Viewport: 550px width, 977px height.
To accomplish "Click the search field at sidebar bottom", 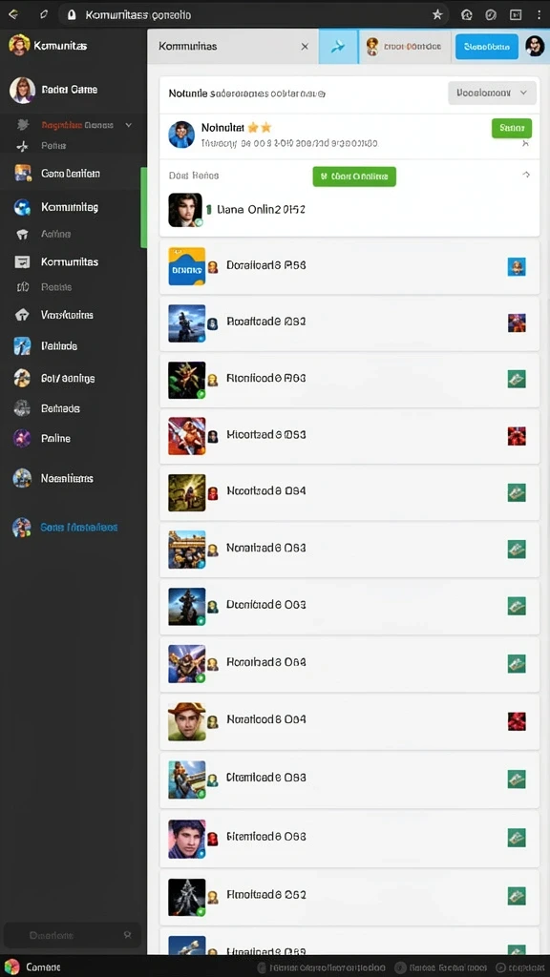I will click(x=73, y=935).
